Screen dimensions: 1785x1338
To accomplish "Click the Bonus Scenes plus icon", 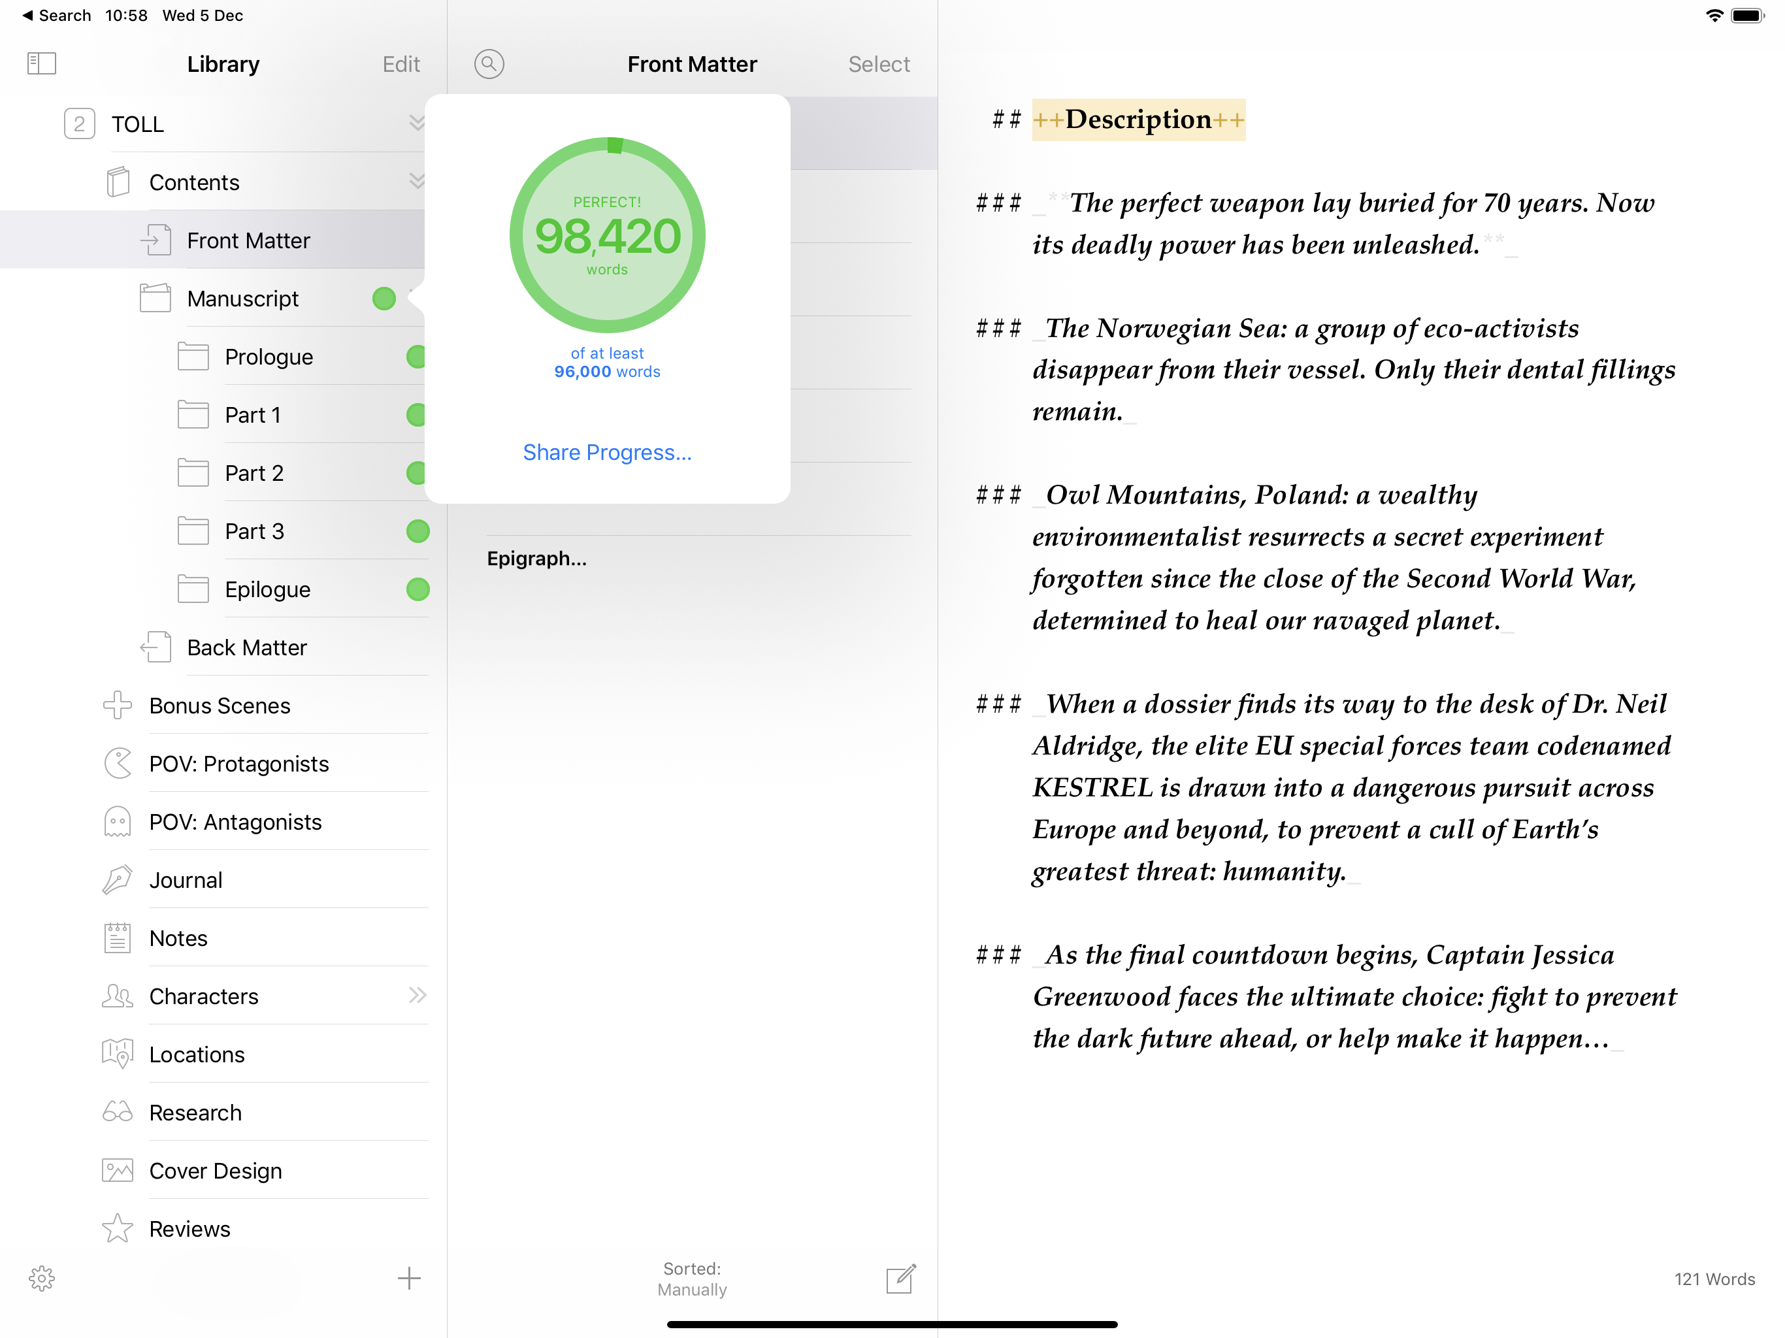I will click(x=118, y=704).
